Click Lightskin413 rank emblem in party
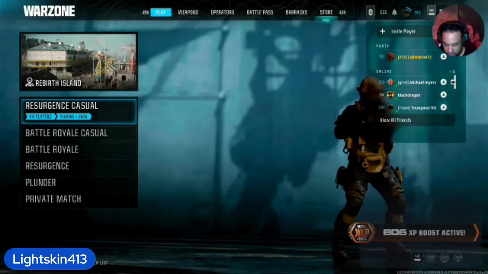Screen dimensions: 488x274 tap(390, 57)
